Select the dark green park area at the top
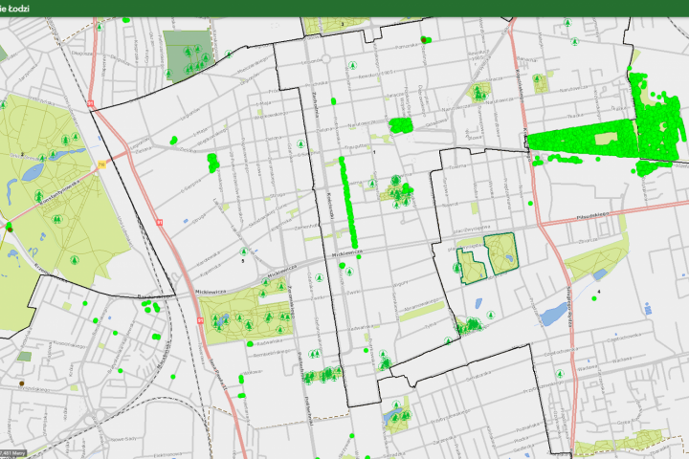Screen dimensions: 689x459 [189, 55]
